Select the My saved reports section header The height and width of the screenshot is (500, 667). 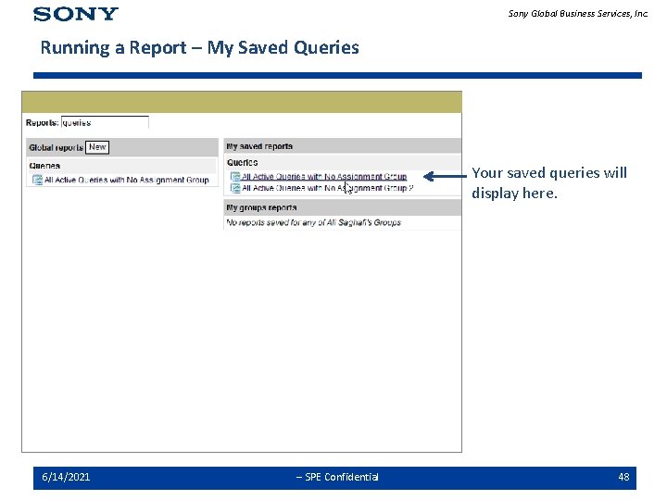(x=343, y=146)
